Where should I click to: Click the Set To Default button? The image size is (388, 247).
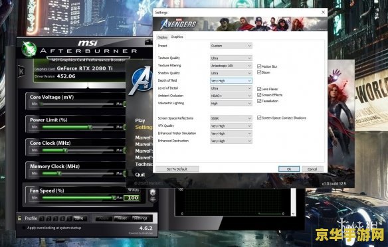[x=177, y=169]
